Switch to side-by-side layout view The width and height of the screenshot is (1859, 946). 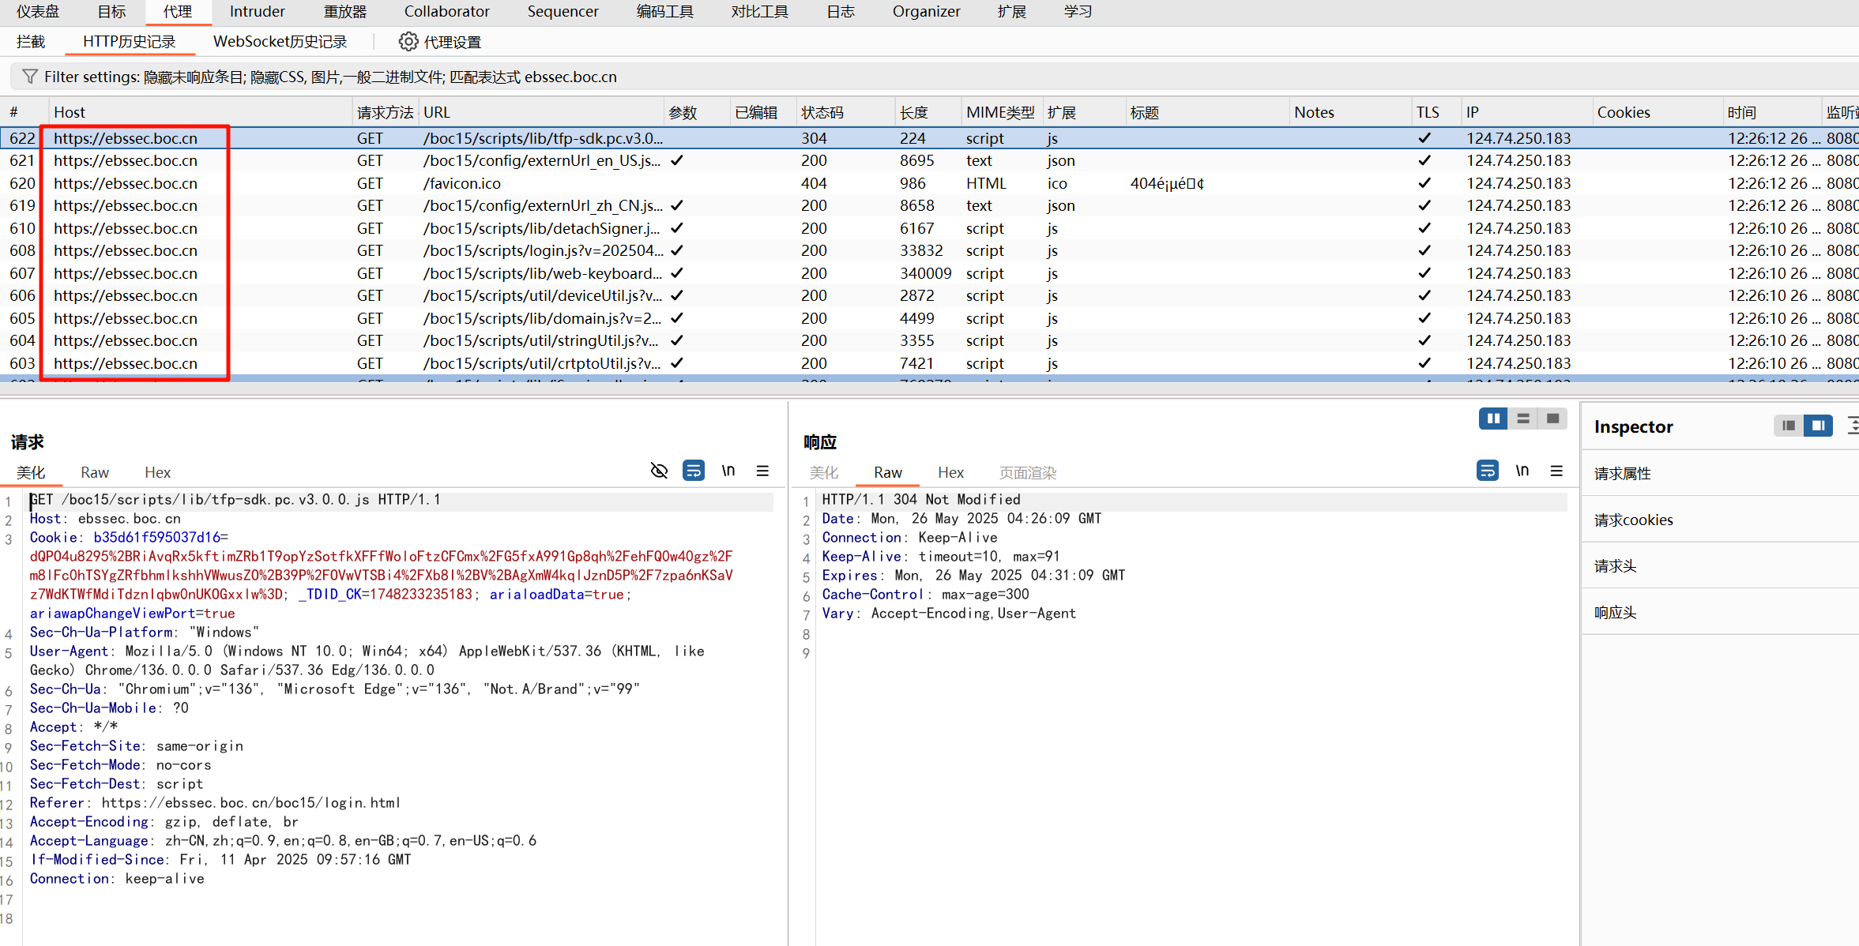pos(1493,419)
